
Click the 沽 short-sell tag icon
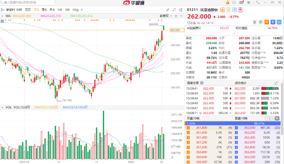tap(229, 10)
